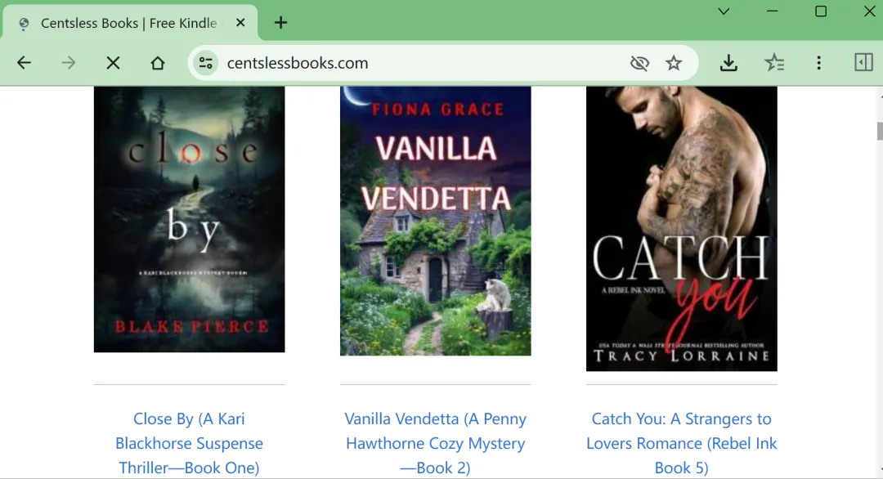883x479 pixels.
Task: View site information for centslessbooks.com
Action: coord(205,62)
